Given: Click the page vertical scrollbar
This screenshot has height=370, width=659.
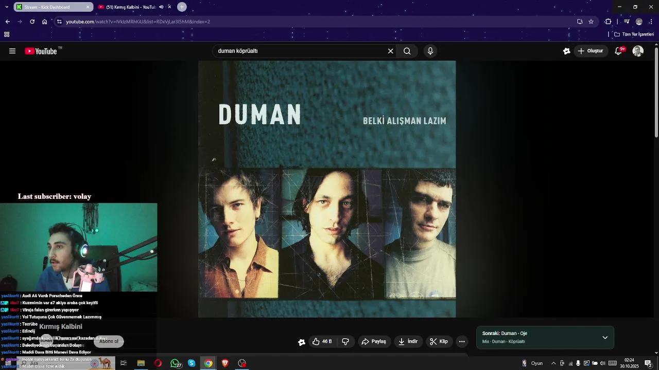Looking at the screenshot, I should tap(656, 92).
